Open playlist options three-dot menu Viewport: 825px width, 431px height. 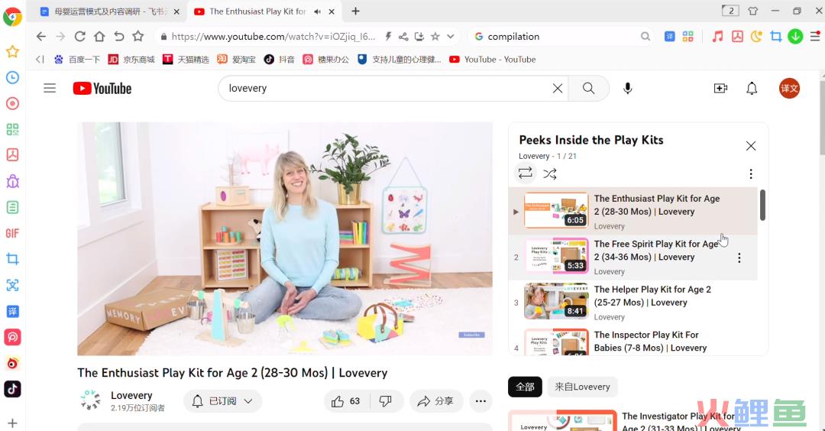[751, 173]
